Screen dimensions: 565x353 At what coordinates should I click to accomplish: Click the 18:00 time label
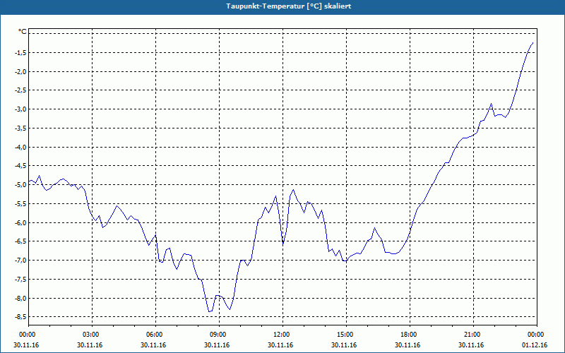pos(408,335)
